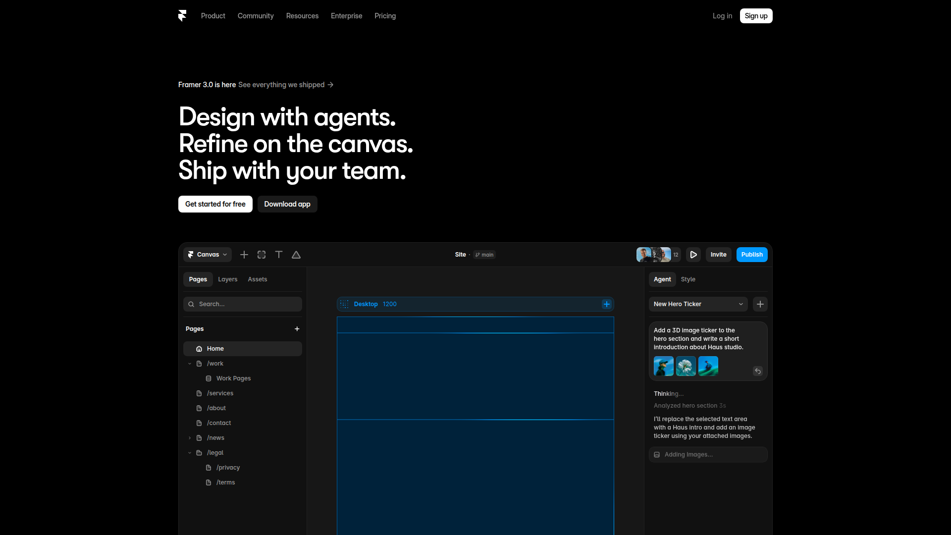Open Work Pages collection
The width and height of the screenshot is (951, 535).
pyautogui.click(x=233, y=378)
